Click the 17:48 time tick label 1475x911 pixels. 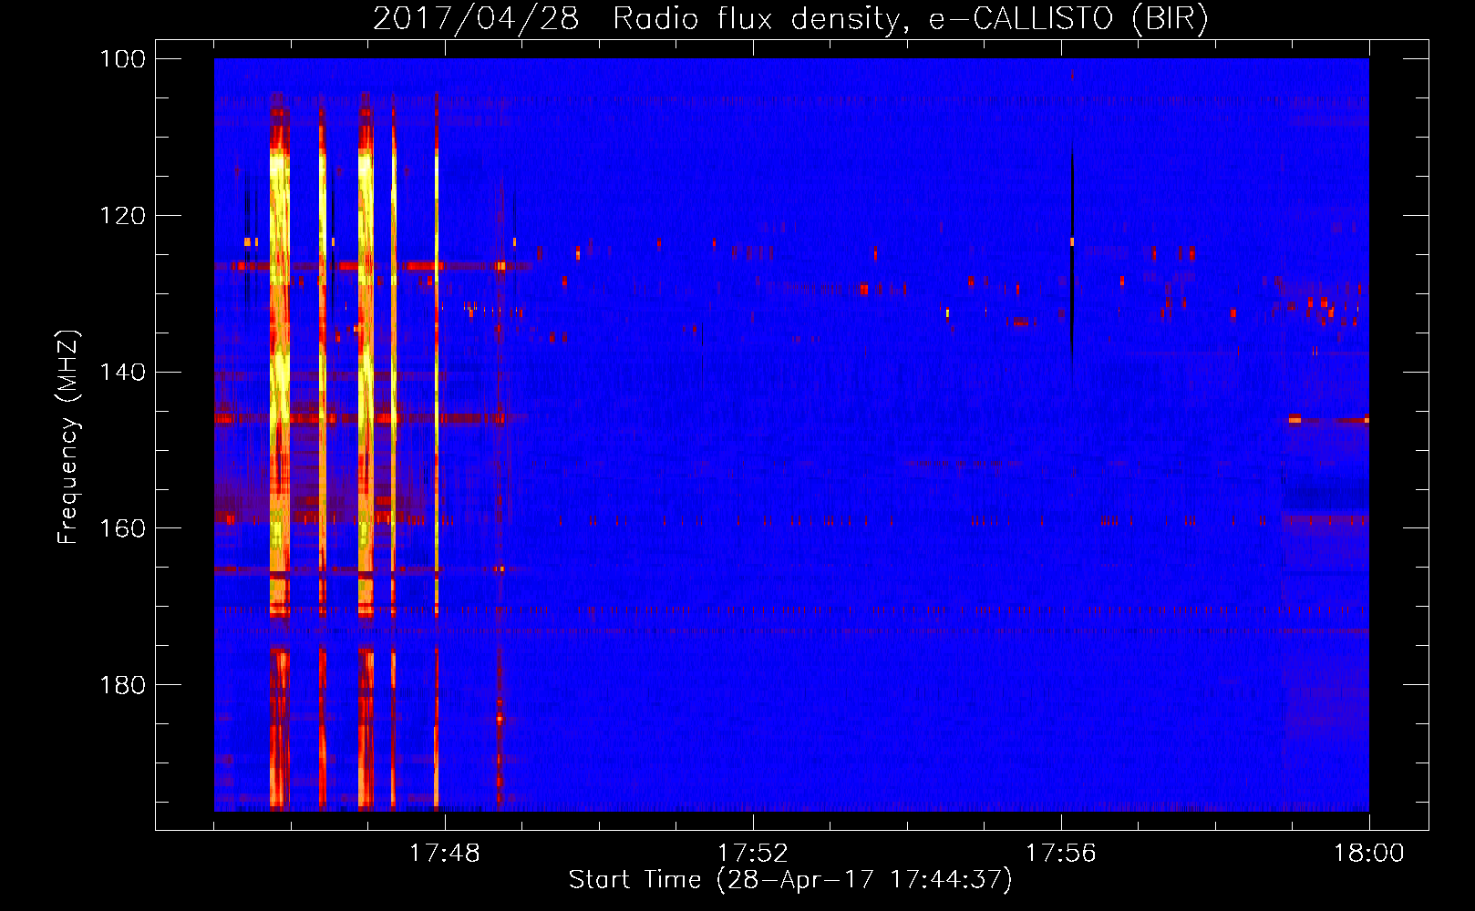445,854
